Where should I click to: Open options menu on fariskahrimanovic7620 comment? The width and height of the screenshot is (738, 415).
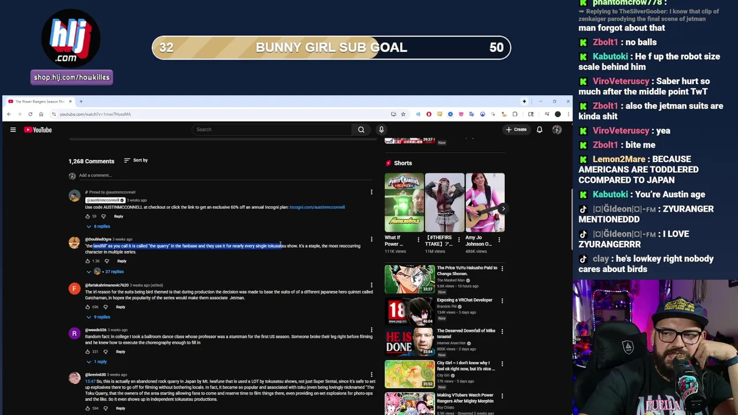371,285
